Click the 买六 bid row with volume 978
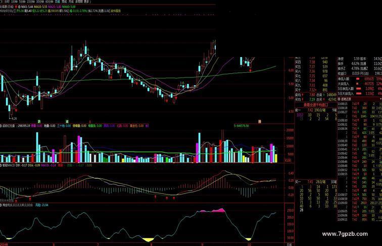 pos(311,71)
